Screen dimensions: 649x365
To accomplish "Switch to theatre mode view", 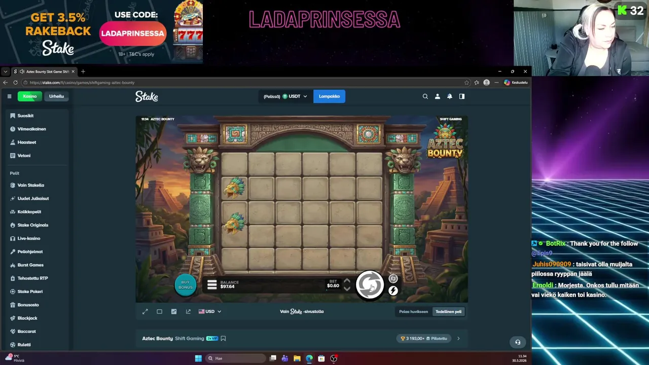I will 159,311.
